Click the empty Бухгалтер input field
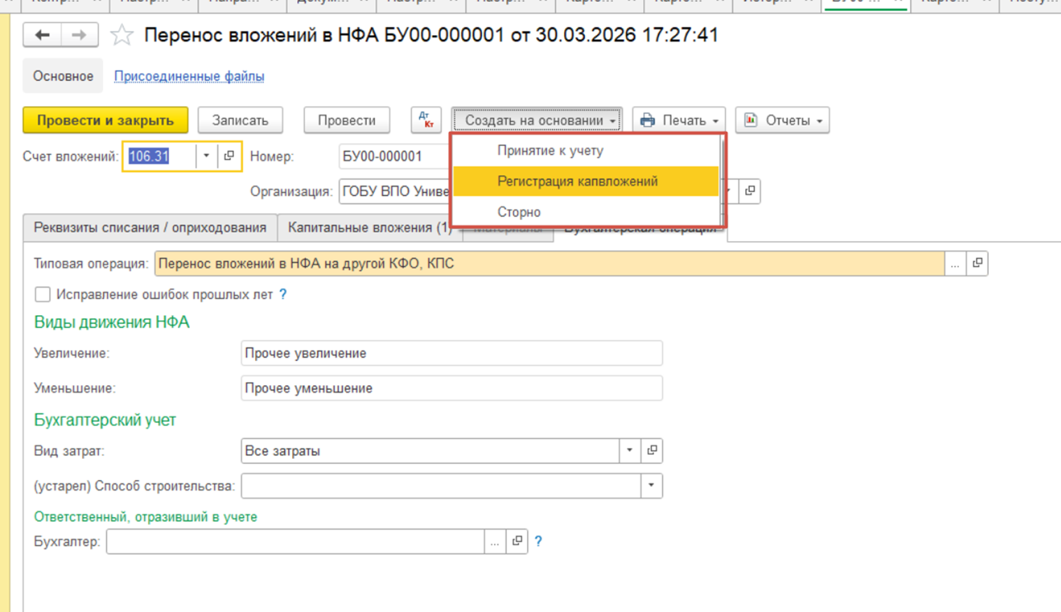 pos(295,541)
